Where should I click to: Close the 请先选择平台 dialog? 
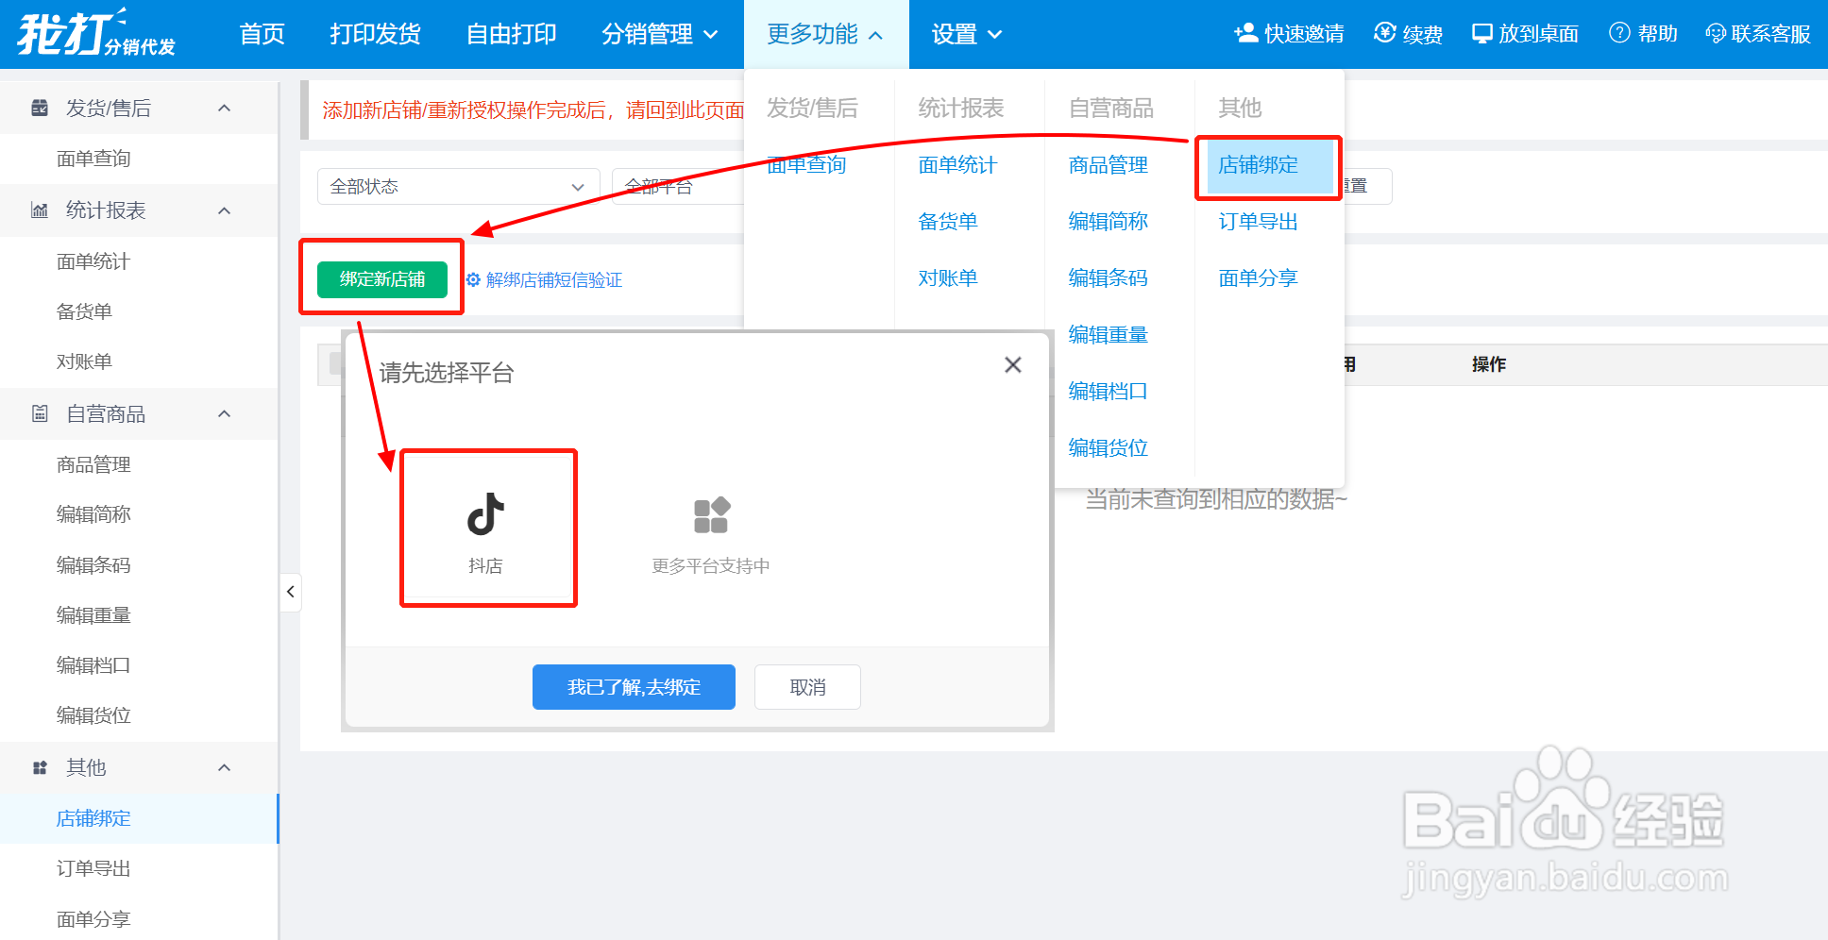1013,364
